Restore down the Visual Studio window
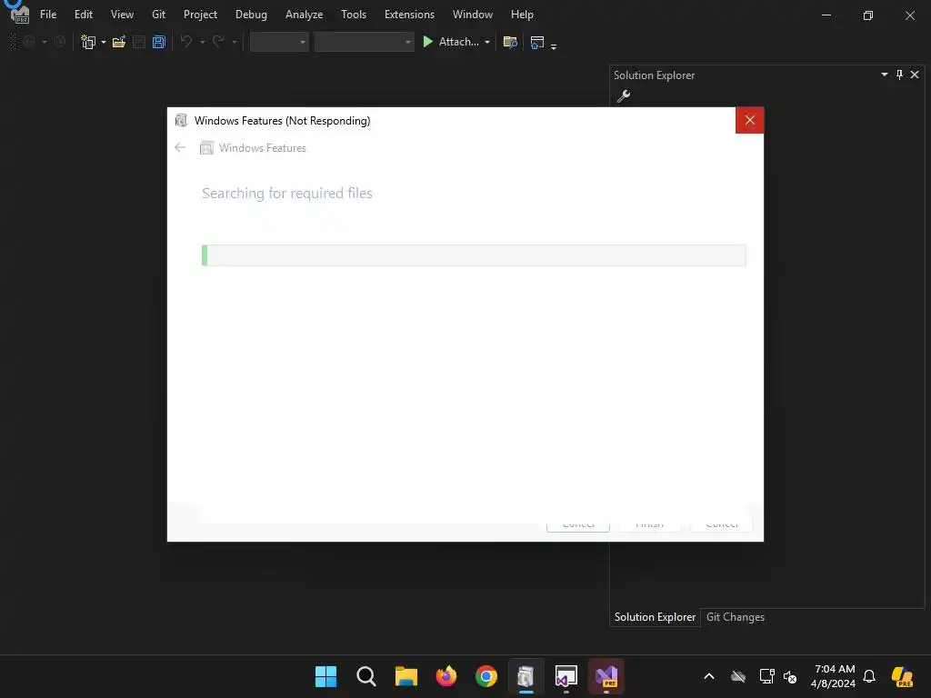 pyautogui.click(x=868, y=15)
